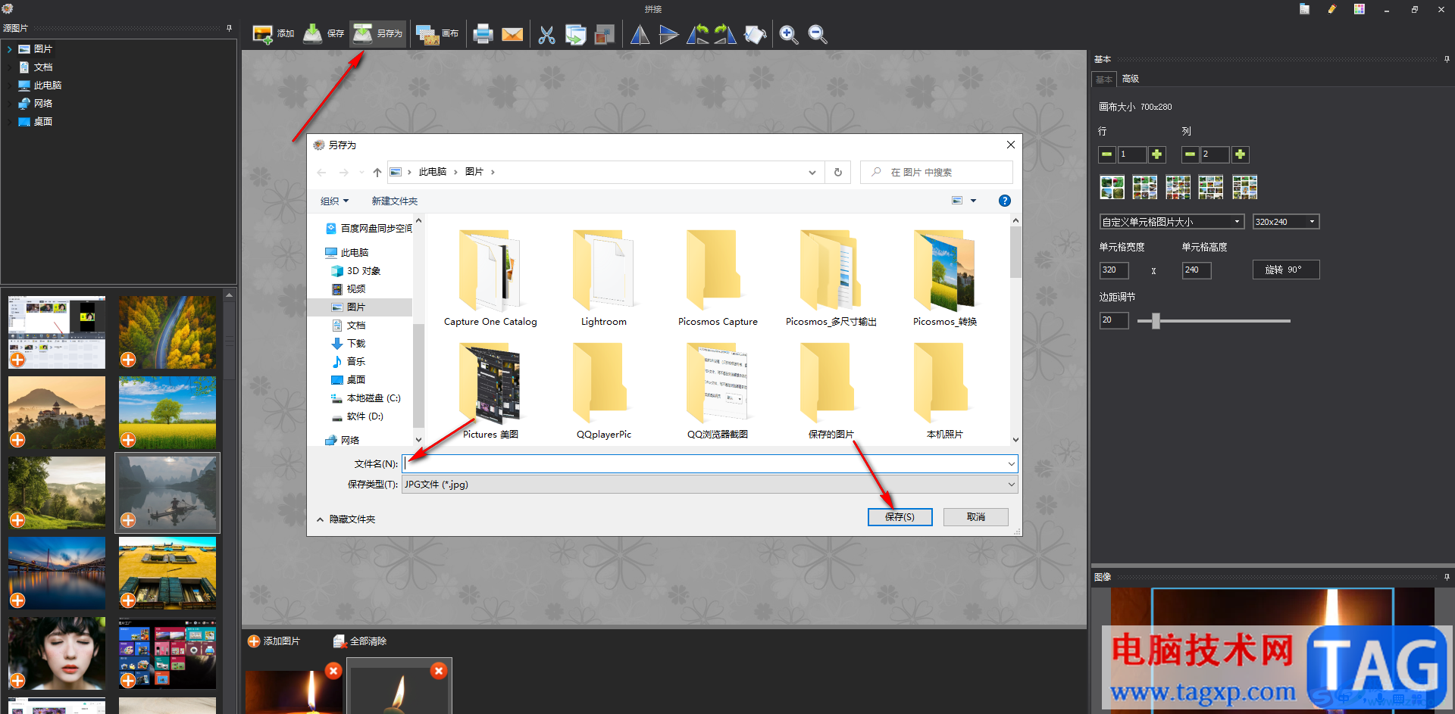
Task: Open the view options dropdown arrow
Action: point(973,201)
